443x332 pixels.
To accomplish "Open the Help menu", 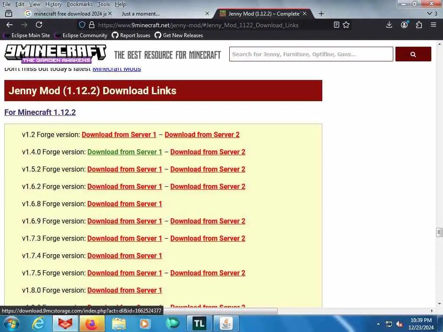I will 120,4.
